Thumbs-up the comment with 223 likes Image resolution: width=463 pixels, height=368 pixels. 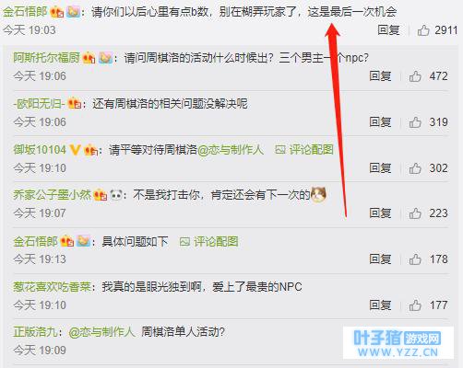415,213
